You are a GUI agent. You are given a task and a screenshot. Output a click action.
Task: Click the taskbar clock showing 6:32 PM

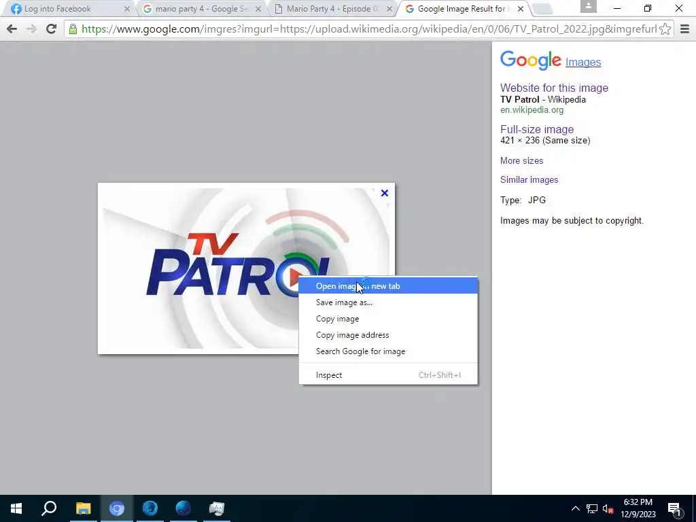[638, 508]
